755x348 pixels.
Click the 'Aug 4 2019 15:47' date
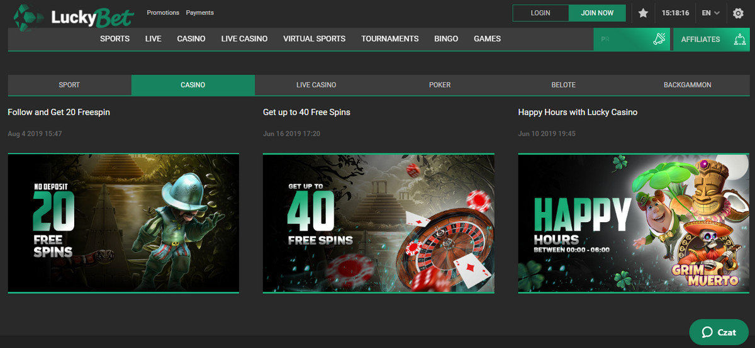click(x=35, y=133)
